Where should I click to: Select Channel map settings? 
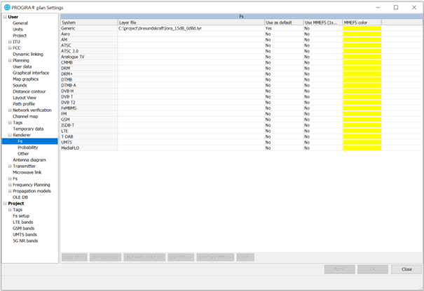pos(25,116)
